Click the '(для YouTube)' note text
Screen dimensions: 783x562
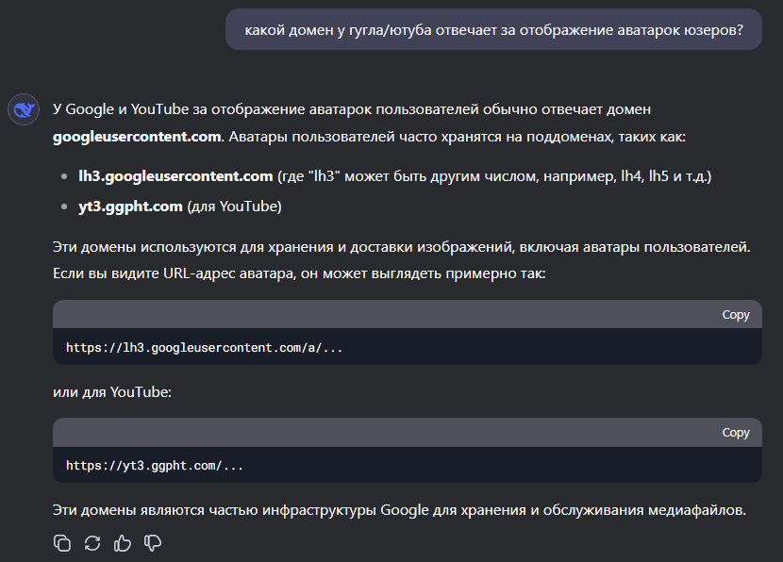[234, 207]
